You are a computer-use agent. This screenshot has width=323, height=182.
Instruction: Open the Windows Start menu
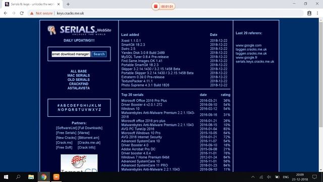pos(6,177)
